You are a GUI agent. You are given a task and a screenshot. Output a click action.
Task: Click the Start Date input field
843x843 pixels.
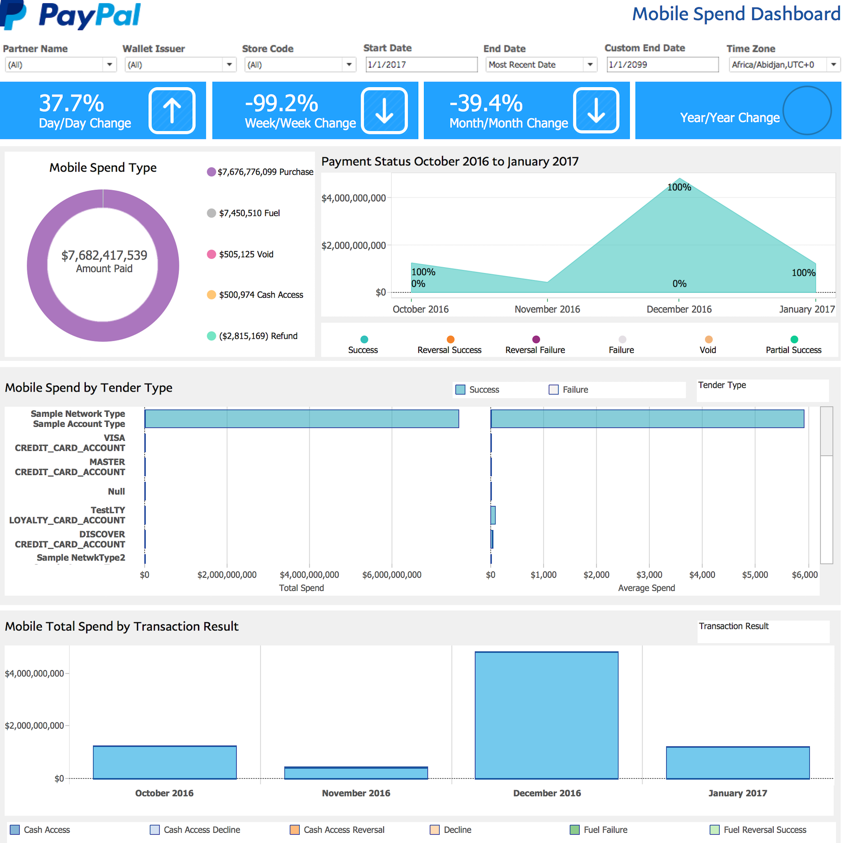tap(421, 65)
